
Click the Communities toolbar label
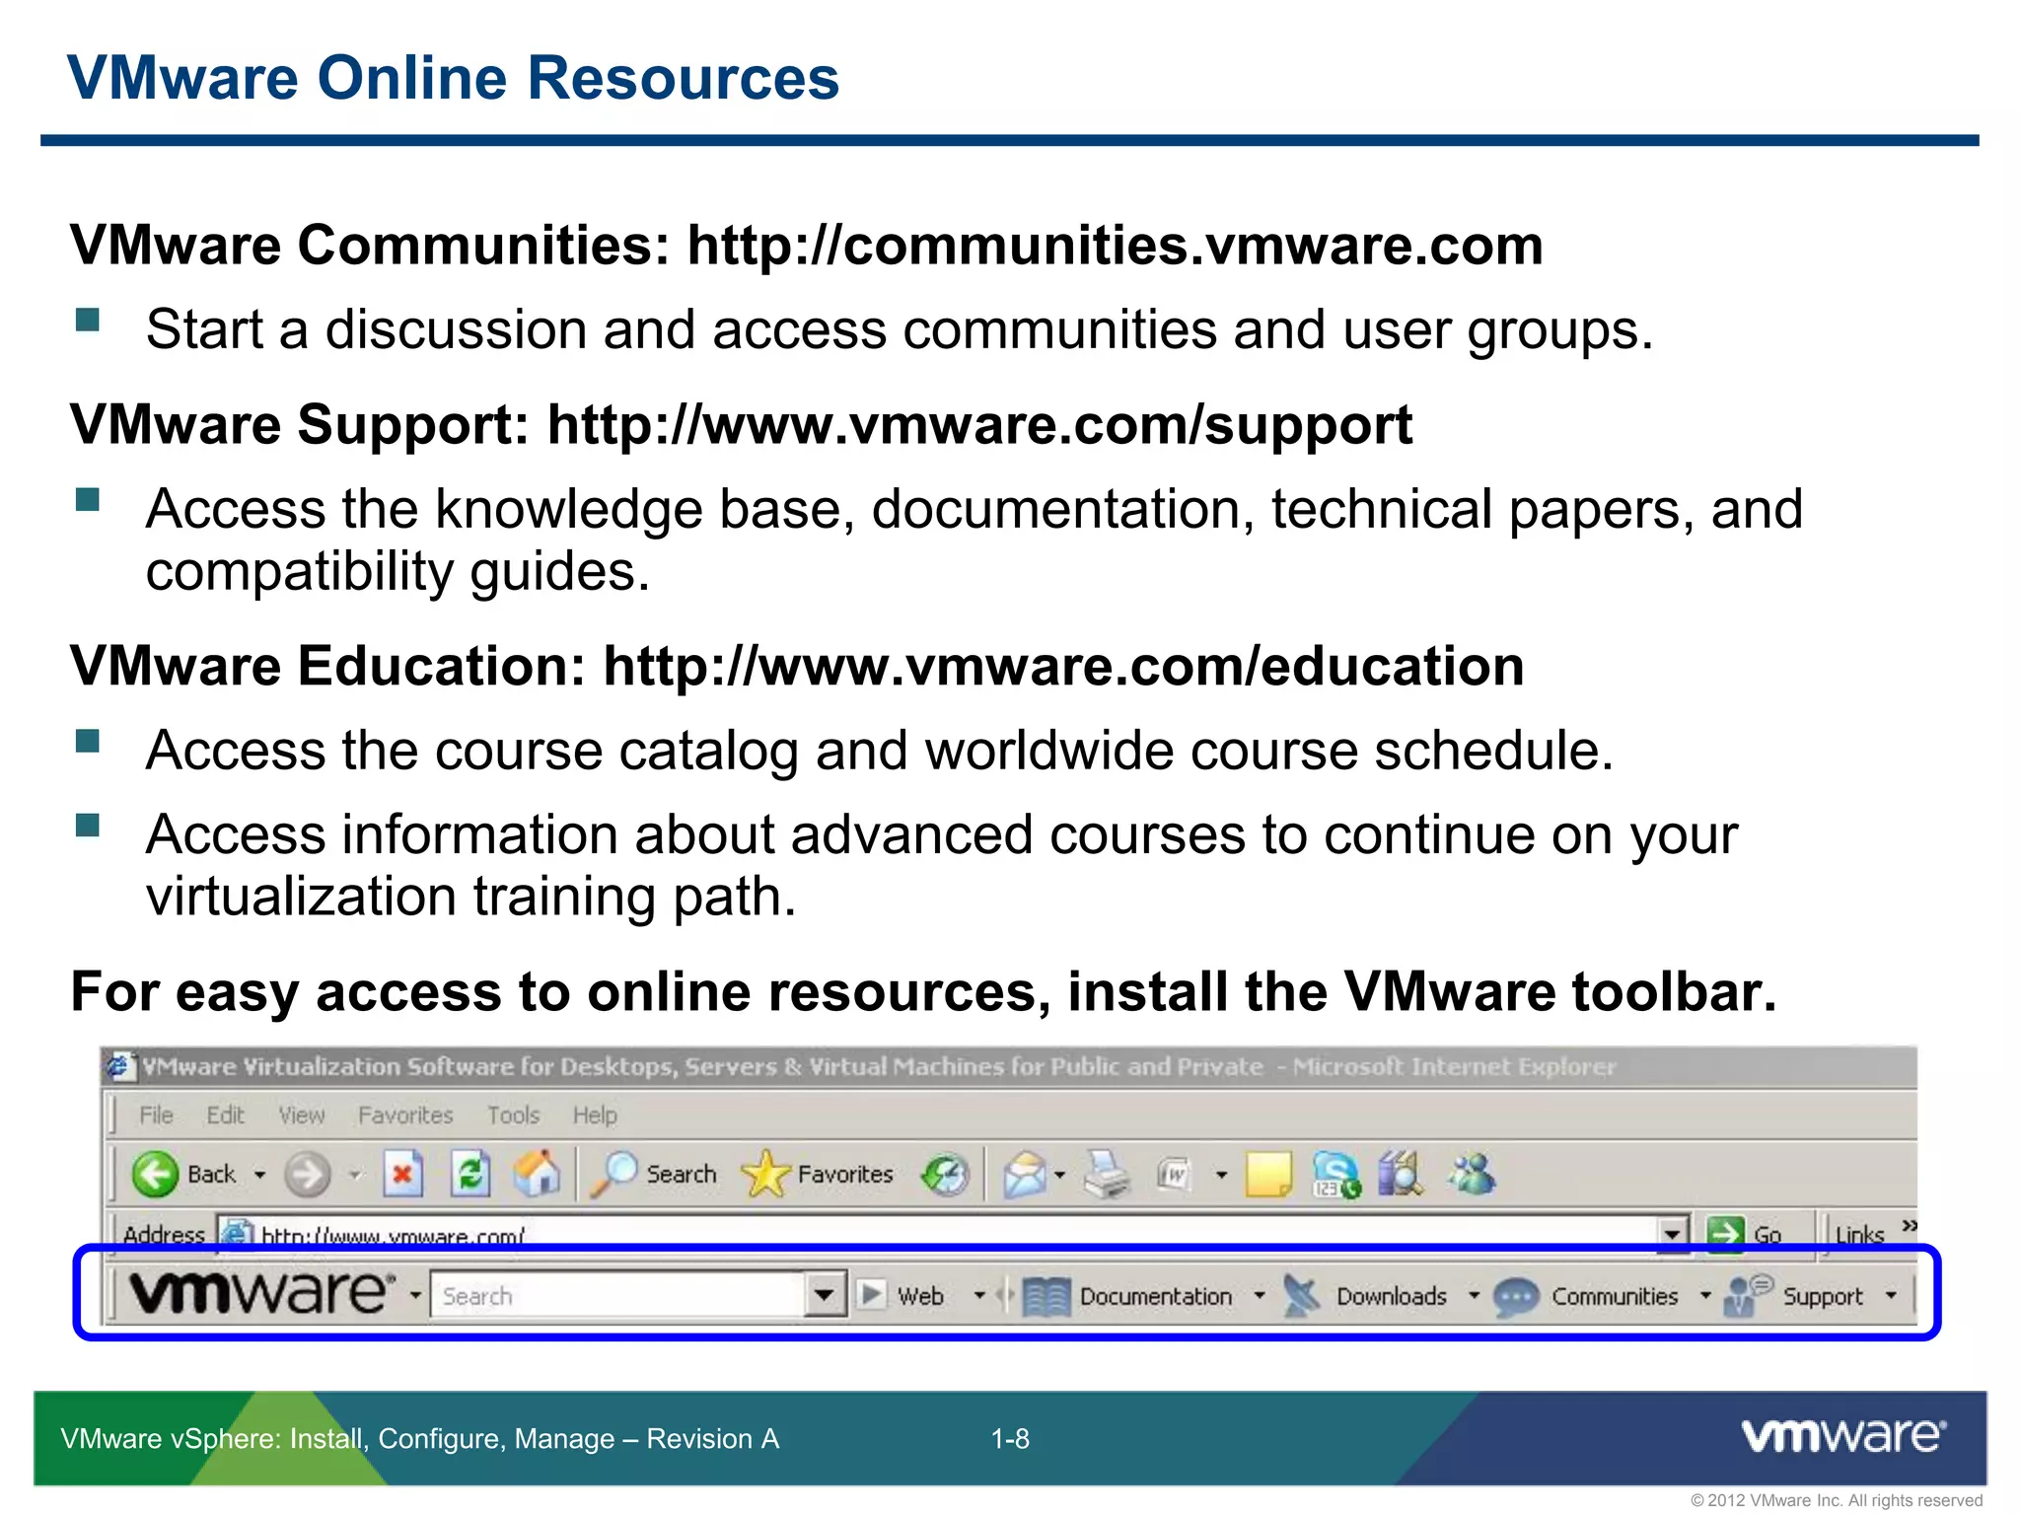(1615, 1296)
